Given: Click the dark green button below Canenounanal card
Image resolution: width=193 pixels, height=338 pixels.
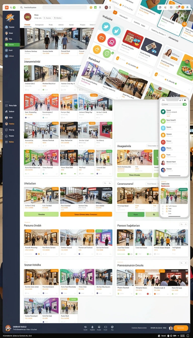Looking at the screenshot, I should (136, 215).
